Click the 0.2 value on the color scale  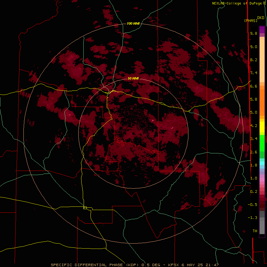254,191
